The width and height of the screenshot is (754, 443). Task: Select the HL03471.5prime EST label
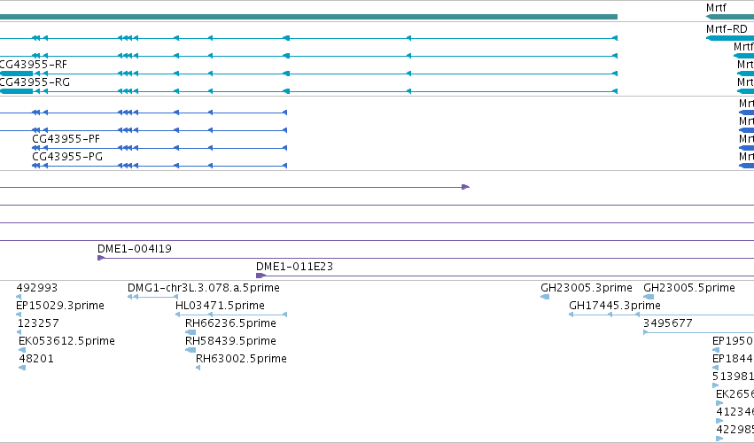(221, 306)
